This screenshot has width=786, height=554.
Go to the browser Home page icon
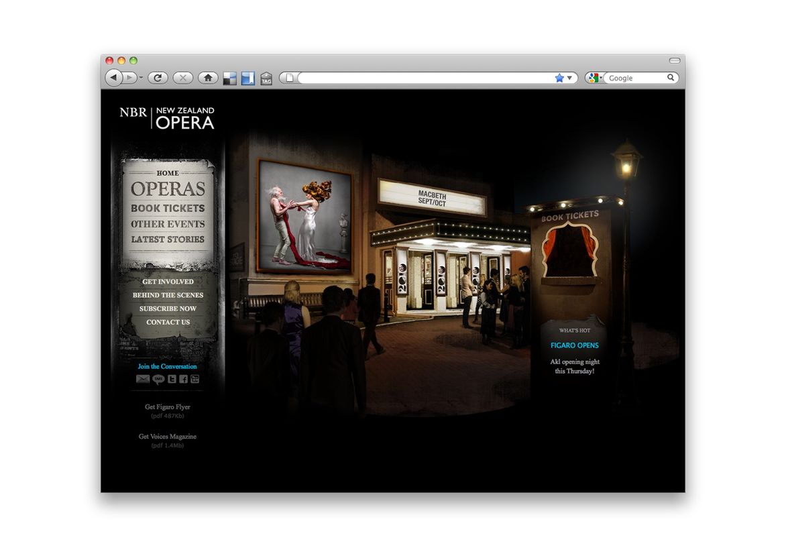click(x=208, y=78)
